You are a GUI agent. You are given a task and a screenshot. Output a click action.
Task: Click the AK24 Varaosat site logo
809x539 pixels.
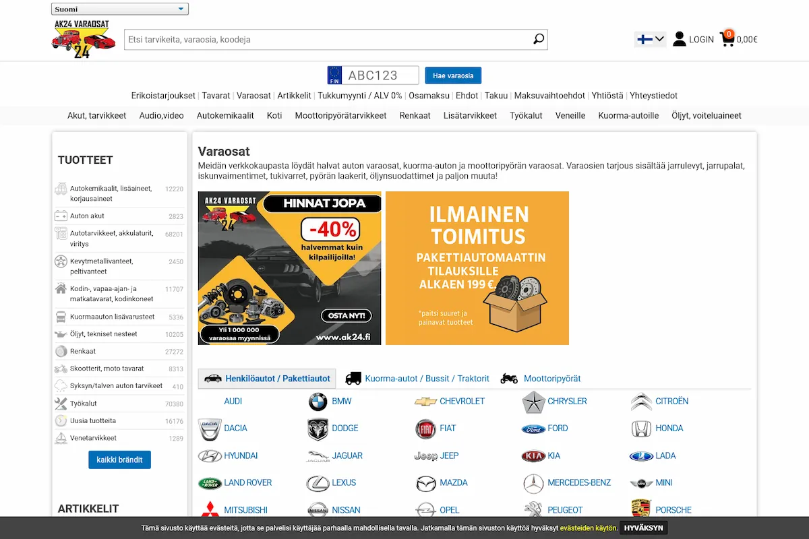[x=81, y=39]
